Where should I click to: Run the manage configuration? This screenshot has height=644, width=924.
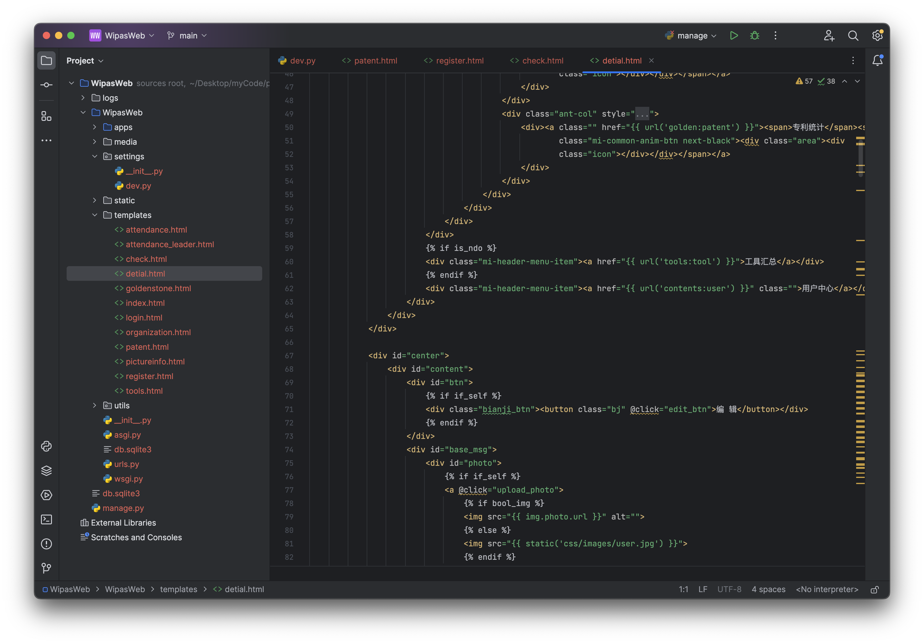click(734, 35)
